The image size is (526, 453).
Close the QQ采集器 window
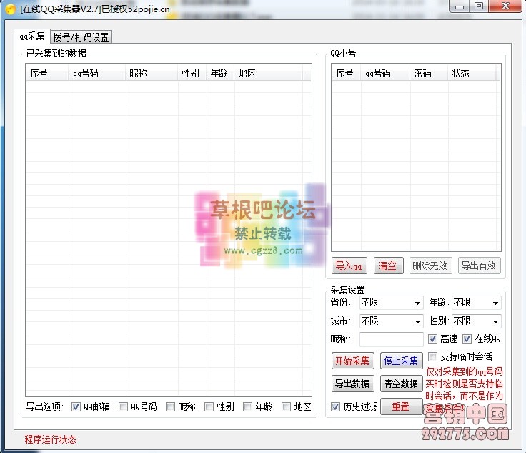505,6
